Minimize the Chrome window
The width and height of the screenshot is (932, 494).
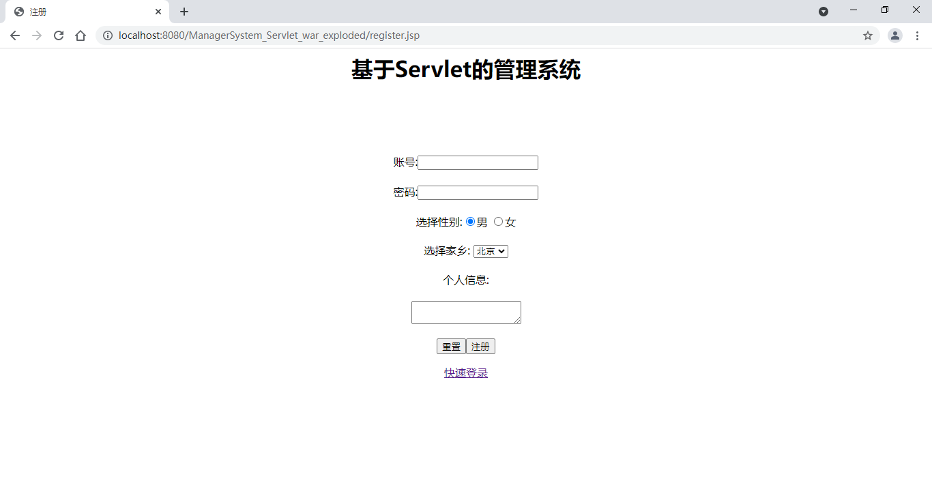pos(854,10)
